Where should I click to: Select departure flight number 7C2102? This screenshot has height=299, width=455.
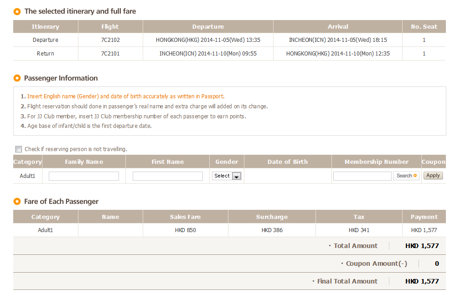click(x=110, y=40)
